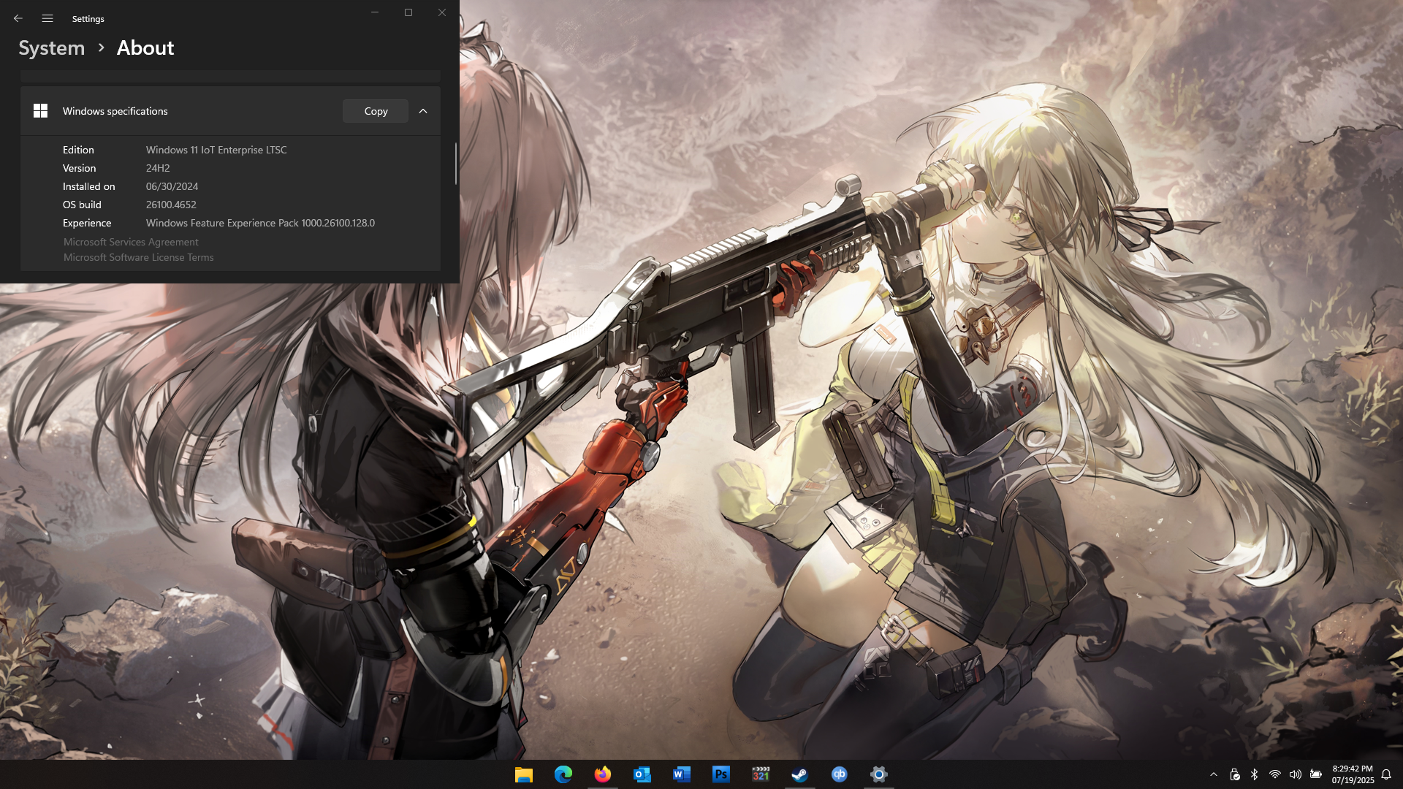Go back using the Settings back arrow
Screen dimensions: 1403x789
(x=18, y=18)
